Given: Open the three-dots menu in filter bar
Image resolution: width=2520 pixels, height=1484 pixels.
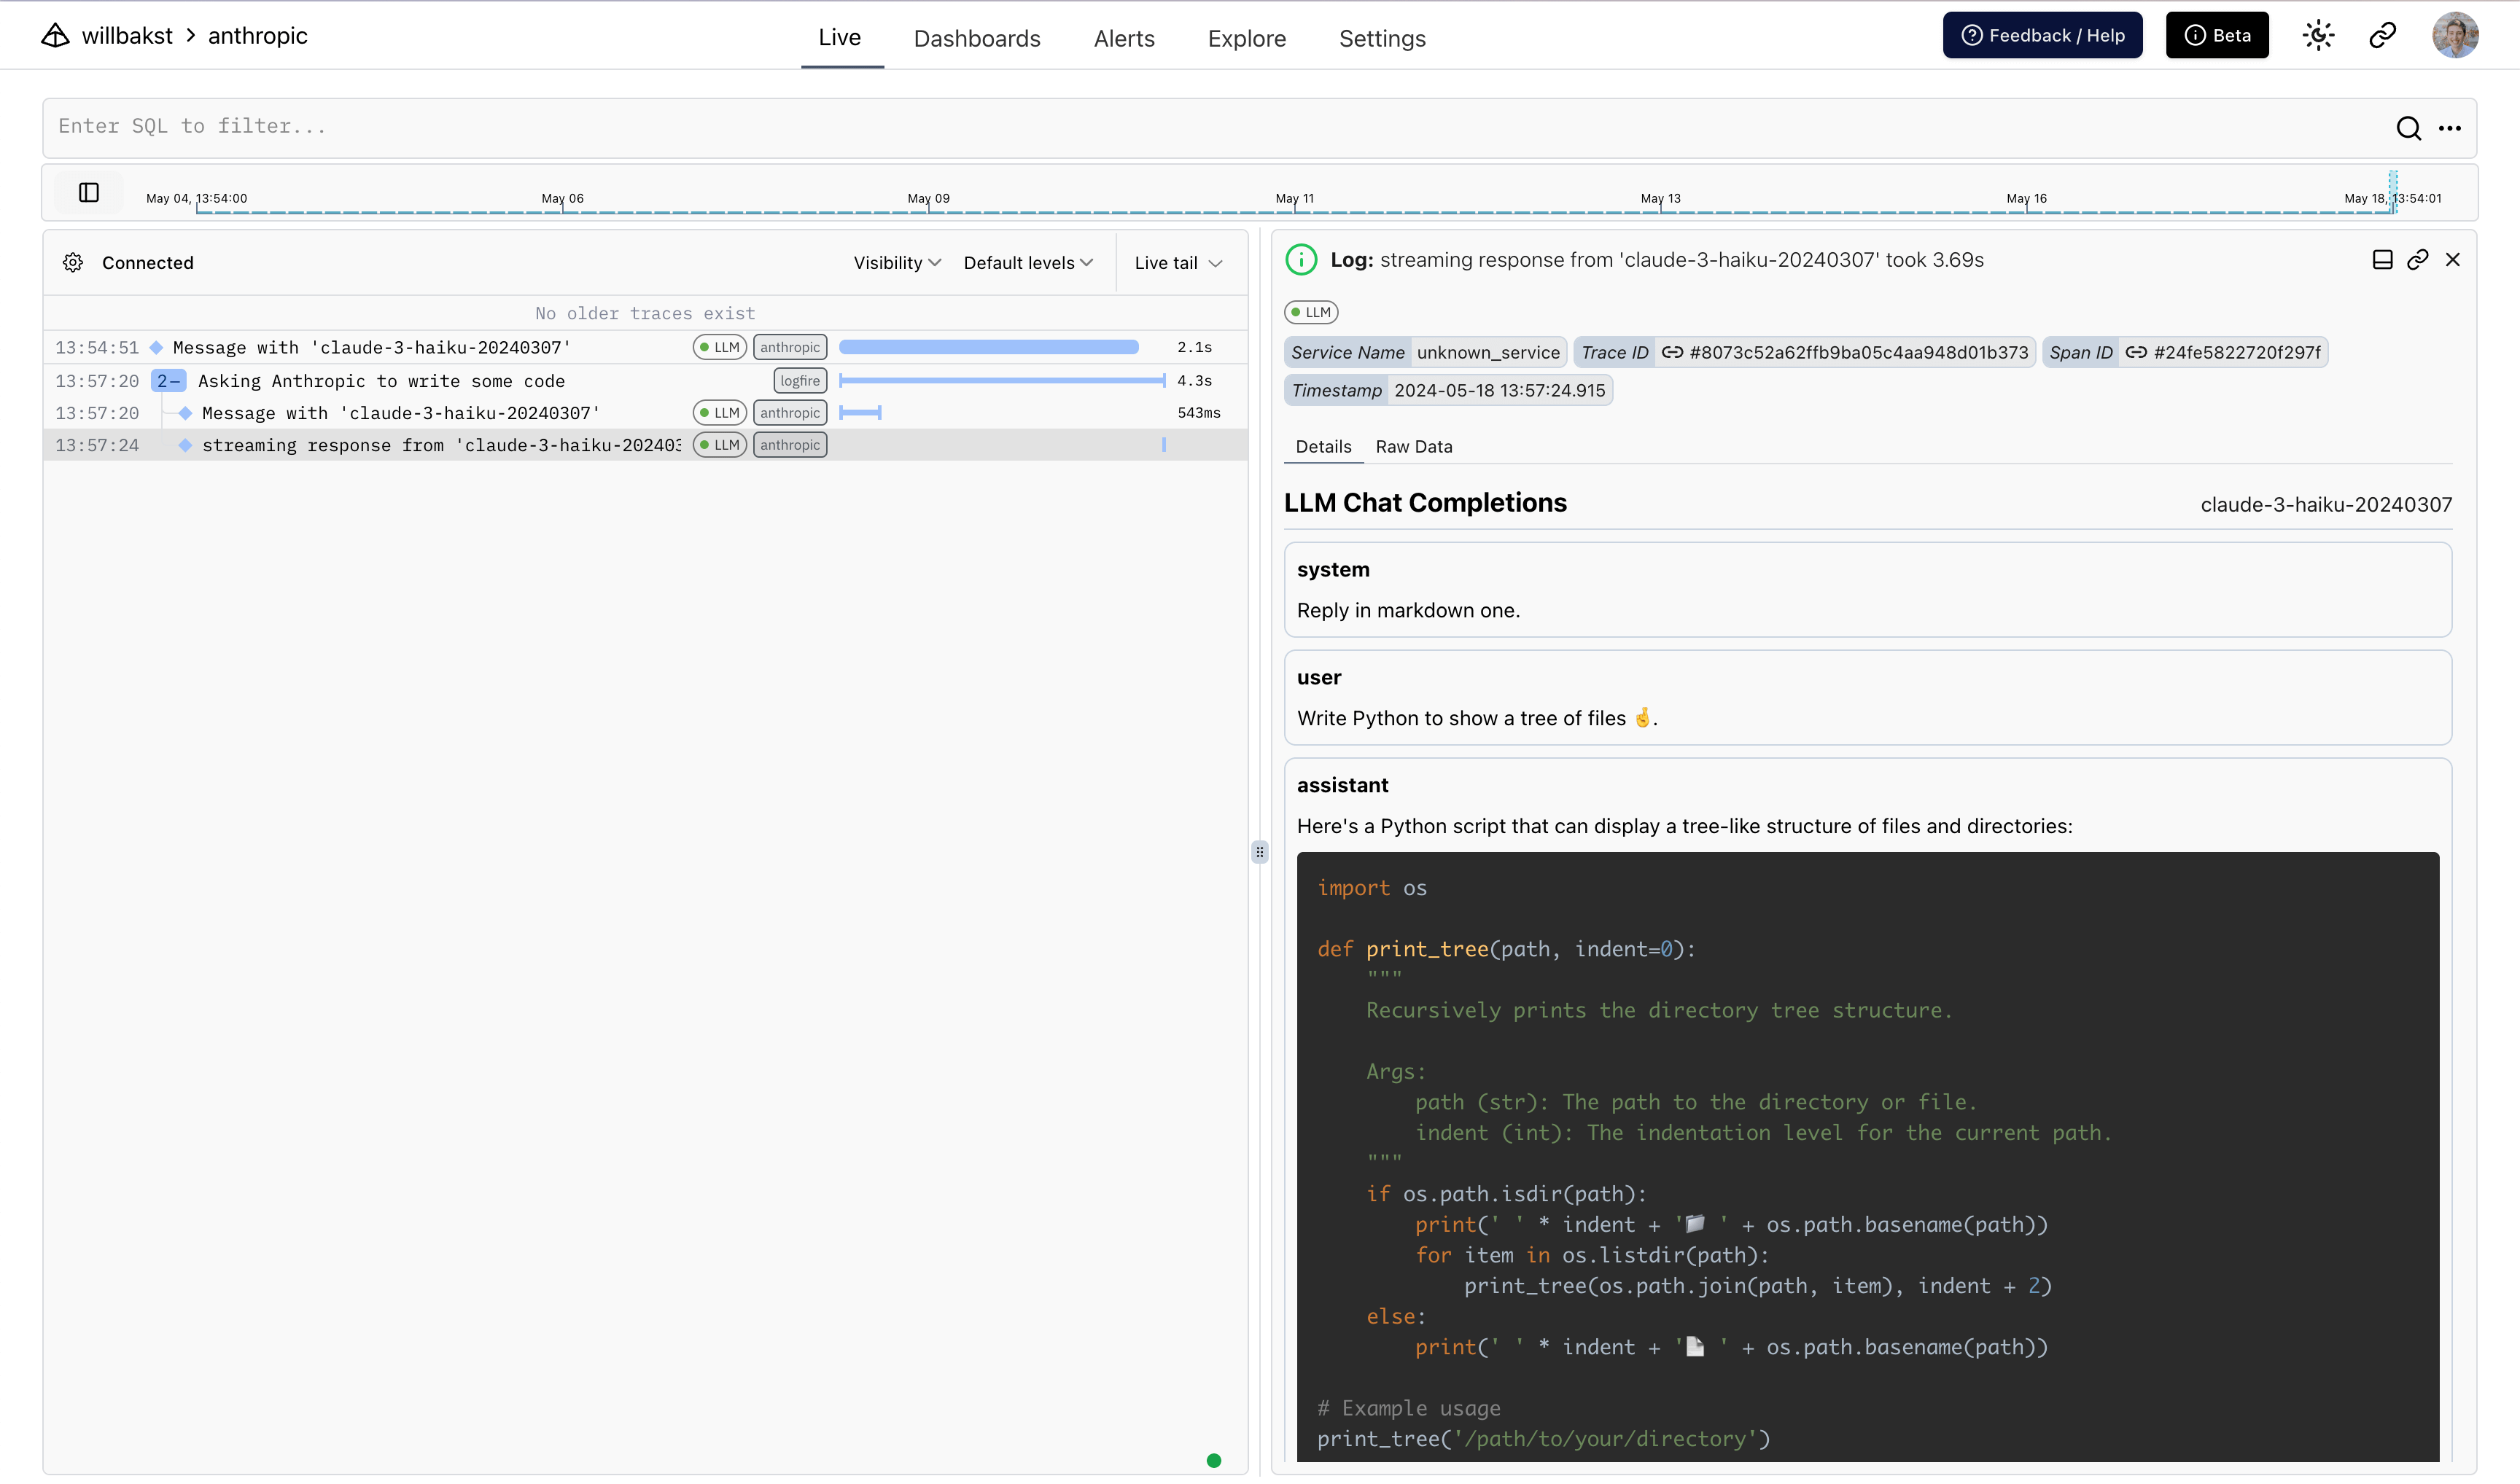Looking at the screenshot, I should click(2449, 128).
